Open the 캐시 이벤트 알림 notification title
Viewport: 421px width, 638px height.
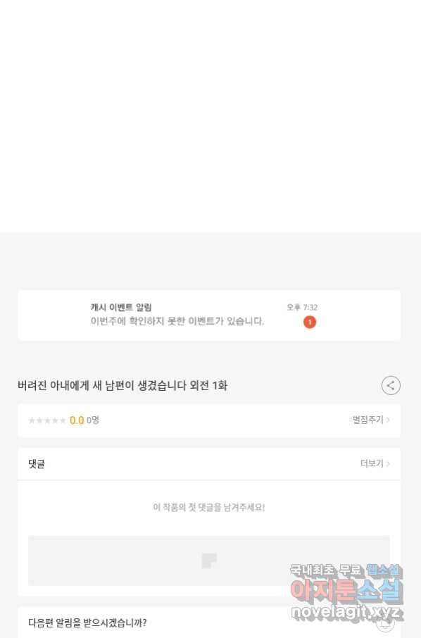pyautogui.click(x=121, y=307)
